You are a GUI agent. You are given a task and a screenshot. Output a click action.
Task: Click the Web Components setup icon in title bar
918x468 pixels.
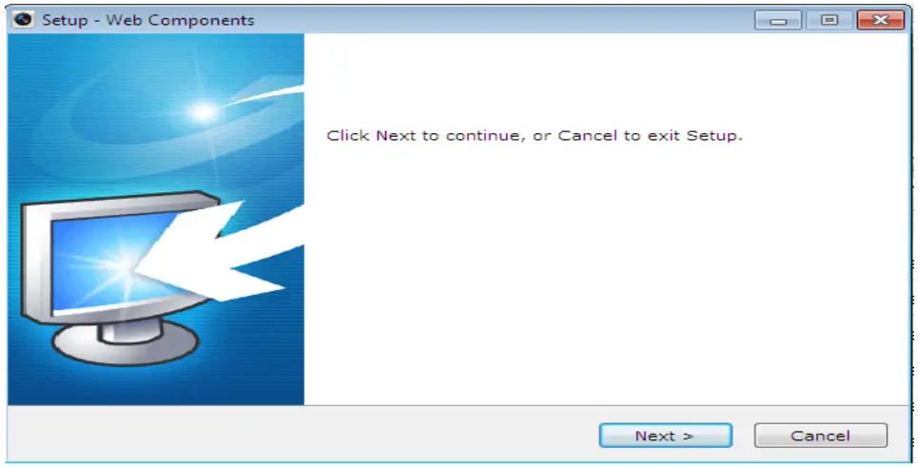[x=24, y=19]
